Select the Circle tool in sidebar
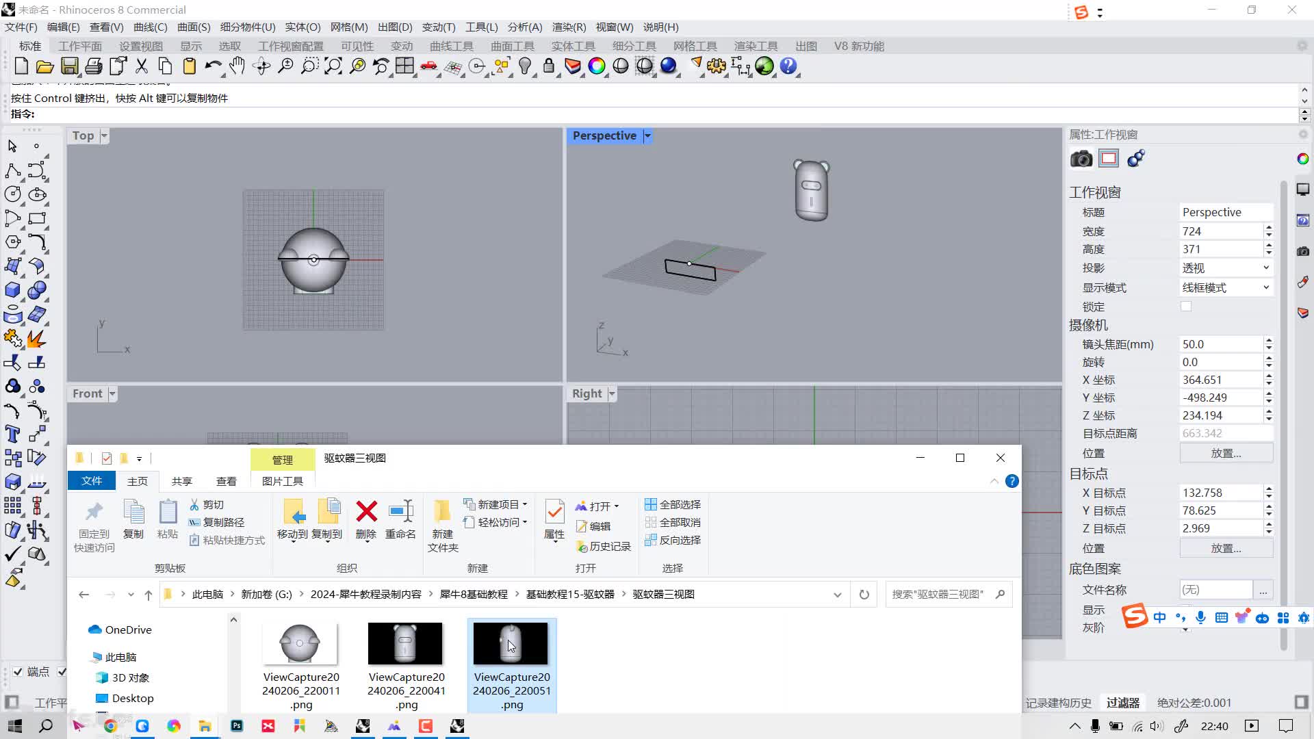The image size is (1314, 739). coord(12,194)
